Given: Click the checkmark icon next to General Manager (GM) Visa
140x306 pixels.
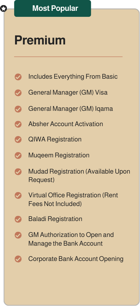Looking at the screenshot, I should coord(18,93).
